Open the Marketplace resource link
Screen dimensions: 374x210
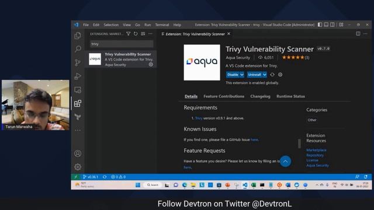316,150
